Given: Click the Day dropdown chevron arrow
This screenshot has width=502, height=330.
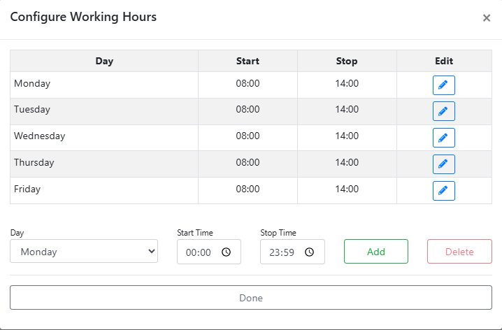Looking at the screenshot, I should [152, 251].
